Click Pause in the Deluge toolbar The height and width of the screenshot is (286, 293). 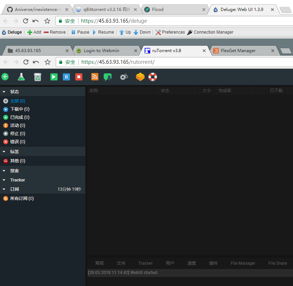[x=81, y=32]
